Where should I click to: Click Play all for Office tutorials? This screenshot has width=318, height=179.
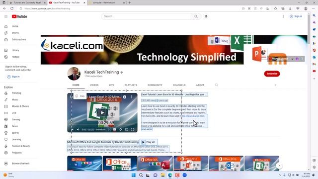[x=148, y=142]
